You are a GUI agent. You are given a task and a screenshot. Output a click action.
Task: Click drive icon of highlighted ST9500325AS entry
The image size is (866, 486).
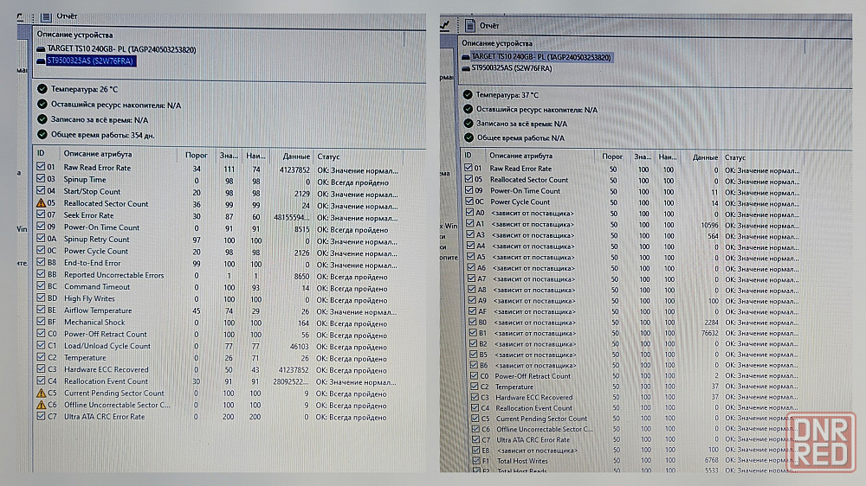coord(41,61)
